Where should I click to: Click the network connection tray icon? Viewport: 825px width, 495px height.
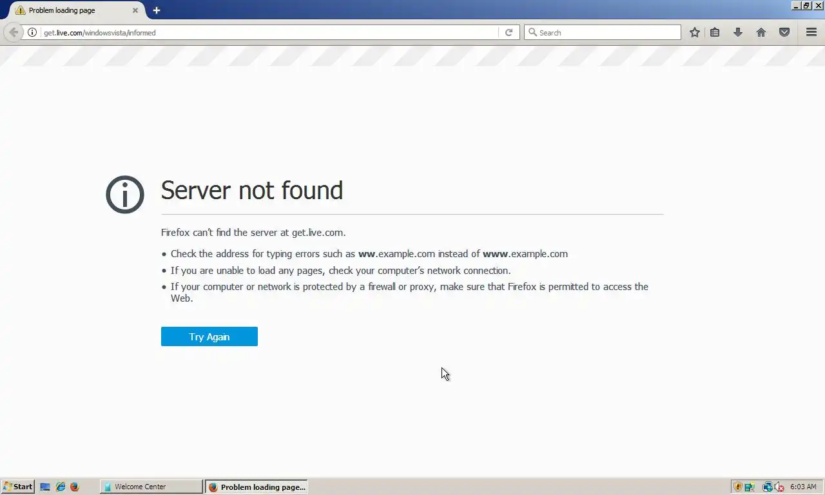tap(768, 487)
